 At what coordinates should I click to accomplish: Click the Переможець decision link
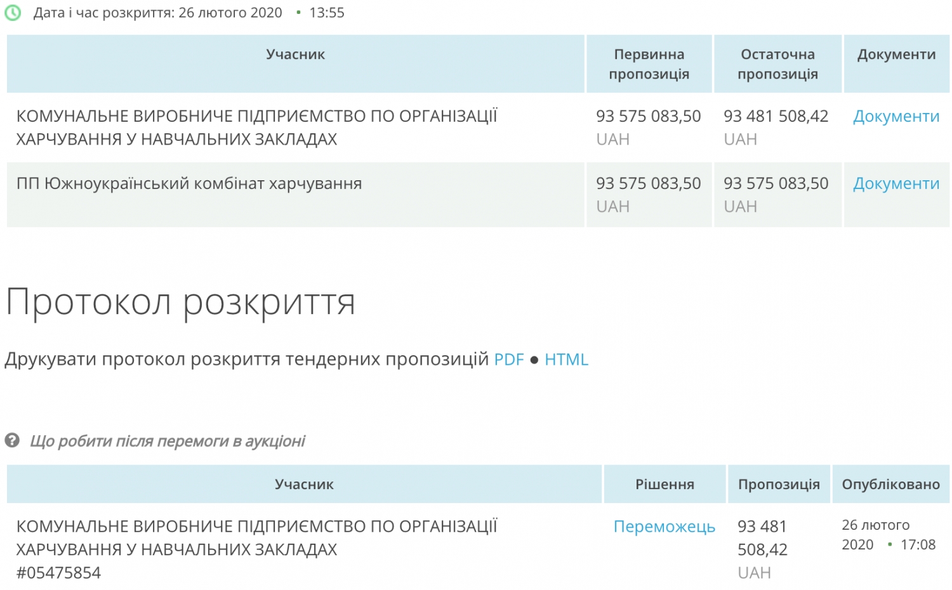(x=664, y=527)
